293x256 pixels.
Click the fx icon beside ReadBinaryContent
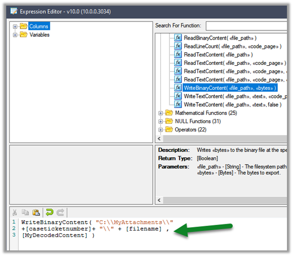pyautogui.click(x=178, y=38)
